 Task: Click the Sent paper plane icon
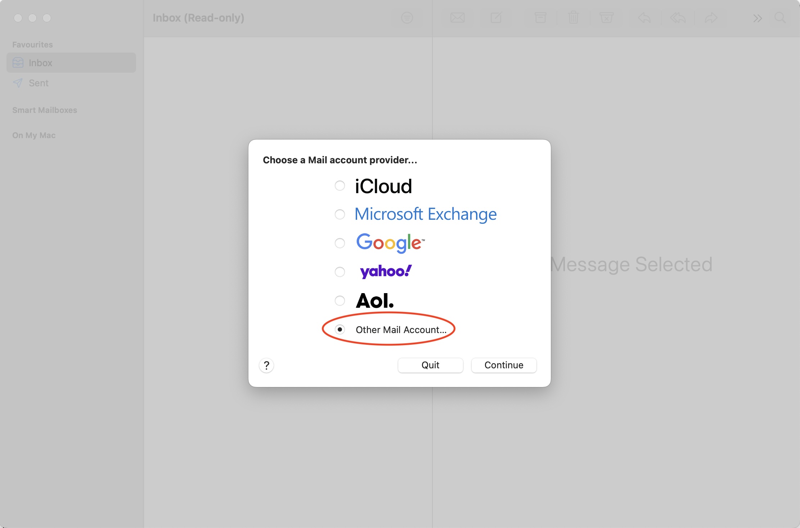tap(18, 83)
